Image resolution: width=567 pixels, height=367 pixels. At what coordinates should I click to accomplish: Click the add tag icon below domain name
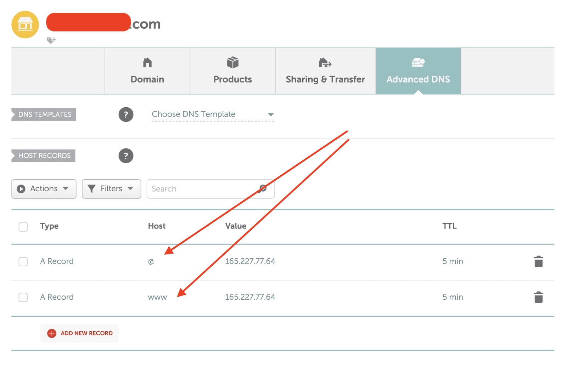pyautogui.click(x=51, y=40)
